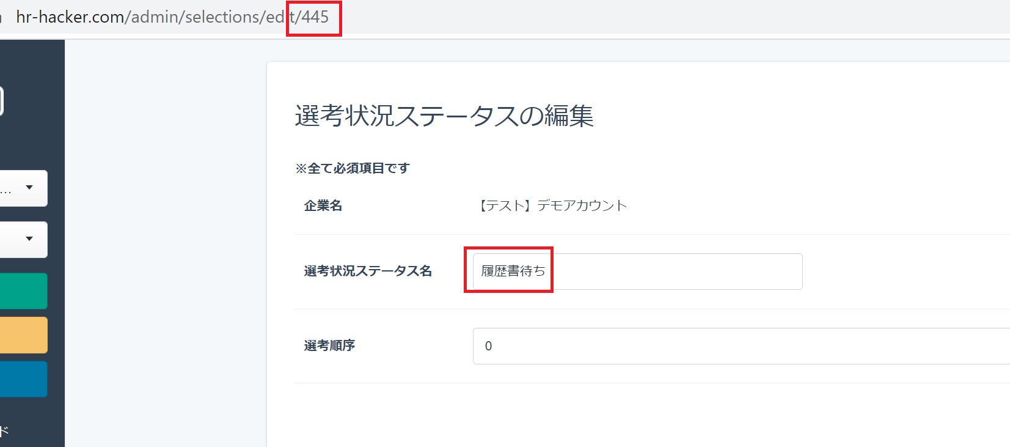The width and height of the screenshot is (1010, 447).
Task: Expand the second sidebar dropdown below it
Action: [x=23, y=239]
